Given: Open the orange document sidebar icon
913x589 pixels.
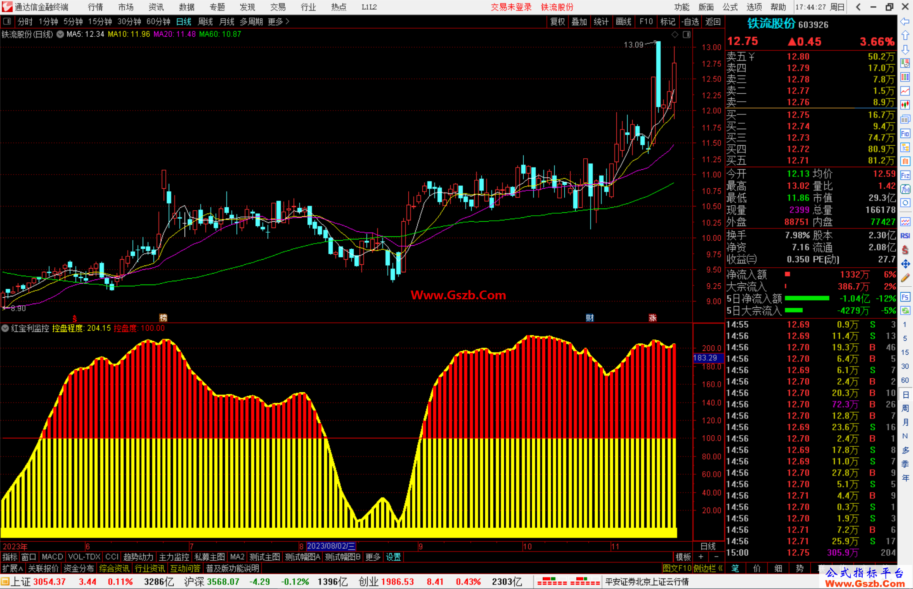Looking at the screenshot, I should 905,162.
